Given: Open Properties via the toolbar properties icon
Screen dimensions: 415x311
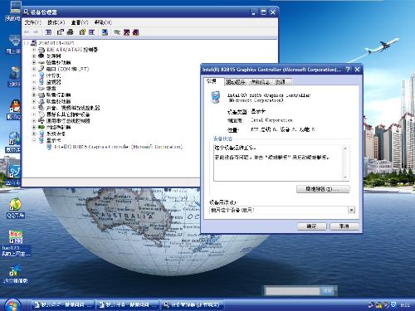Looking at the screenshot, I should (x=61, y=32).
